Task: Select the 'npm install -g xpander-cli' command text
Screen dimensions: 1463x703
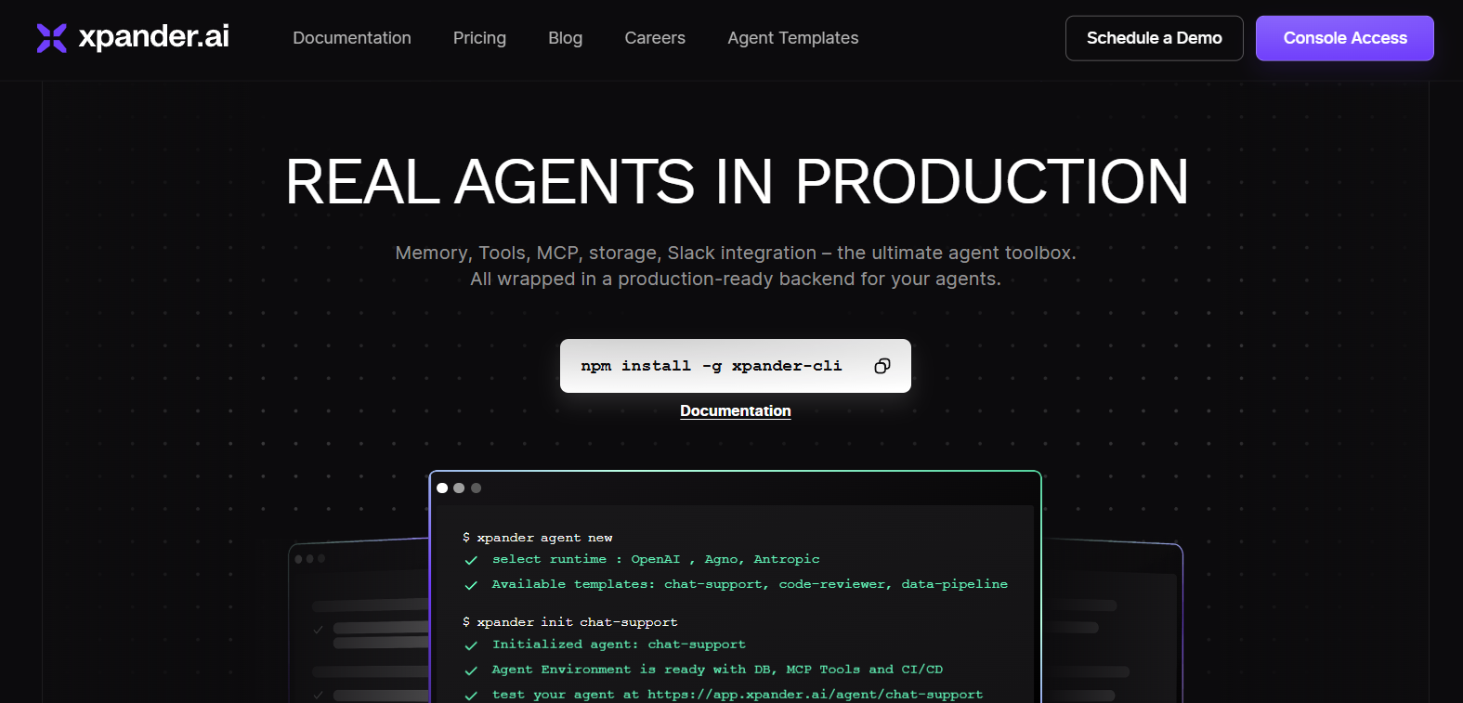Action: 712,366
